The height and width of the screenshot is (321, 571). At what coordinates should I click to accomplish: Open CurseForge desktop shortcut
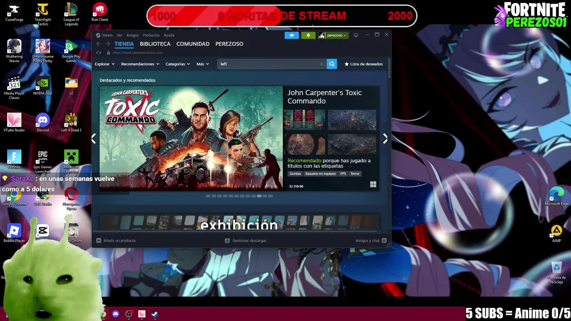[x=14, y=13]
